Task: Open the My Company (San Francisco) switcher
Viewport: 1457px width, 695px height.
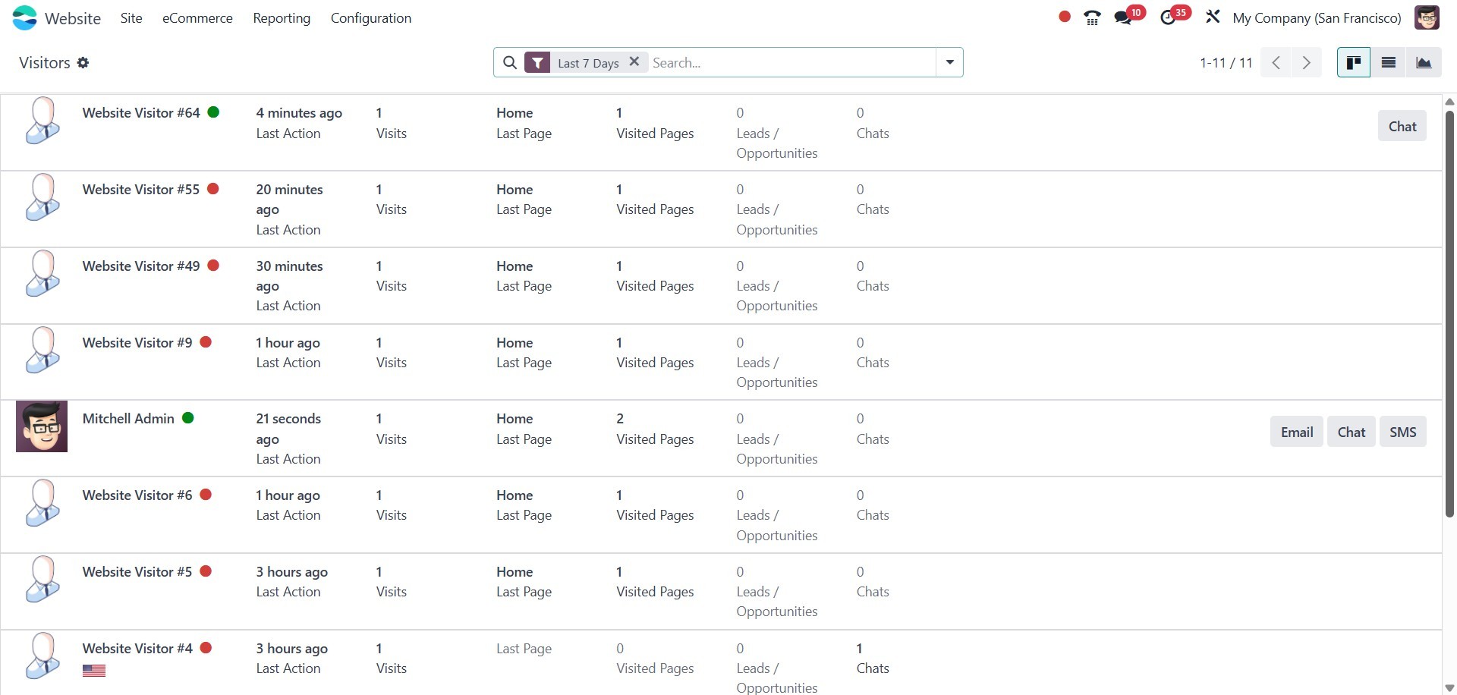Action: (x=1317, y=18)
